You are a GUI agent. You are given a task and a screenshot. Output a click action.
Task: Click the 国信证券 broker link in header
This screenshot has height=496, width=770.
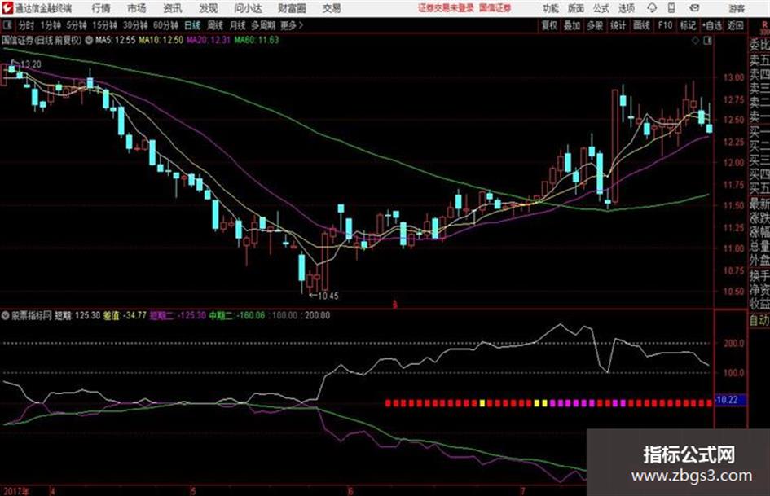[x=495, y=8]
